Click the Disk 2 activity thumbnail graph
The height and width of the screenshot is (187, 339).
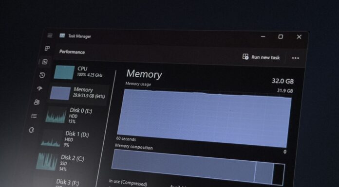[x=47, y=162]
